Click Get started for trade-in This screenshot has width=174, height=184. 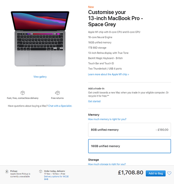(94, 101)
